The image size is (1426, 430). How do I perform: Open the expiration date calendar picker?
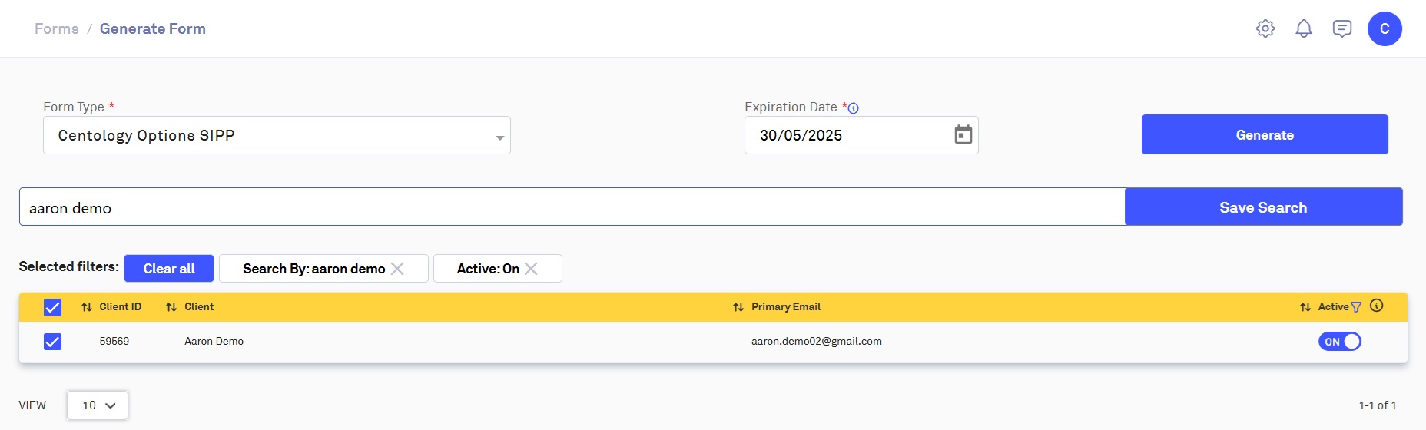963,135
